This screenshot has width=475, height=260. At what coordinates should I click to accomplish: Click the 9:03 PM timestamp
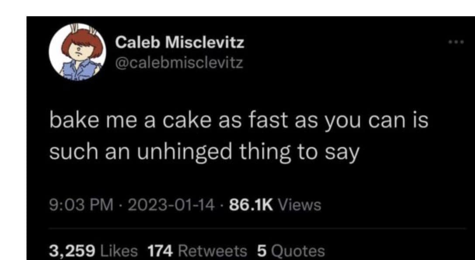click(x=75, y=204)
